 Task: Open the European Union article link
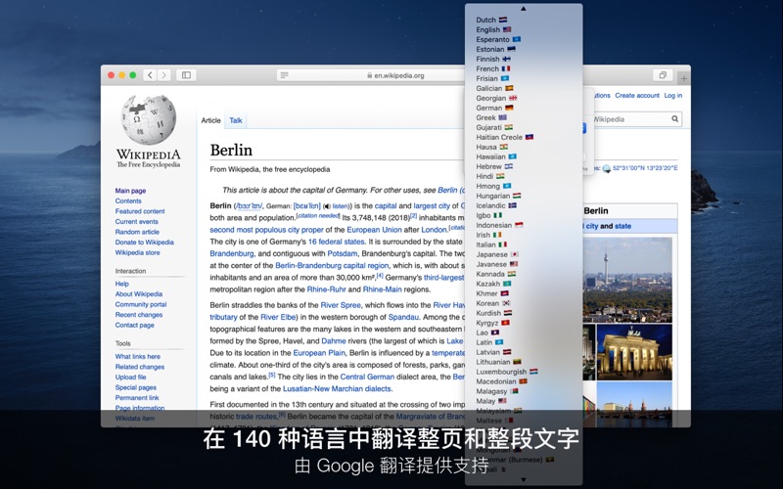coord(375,230)
